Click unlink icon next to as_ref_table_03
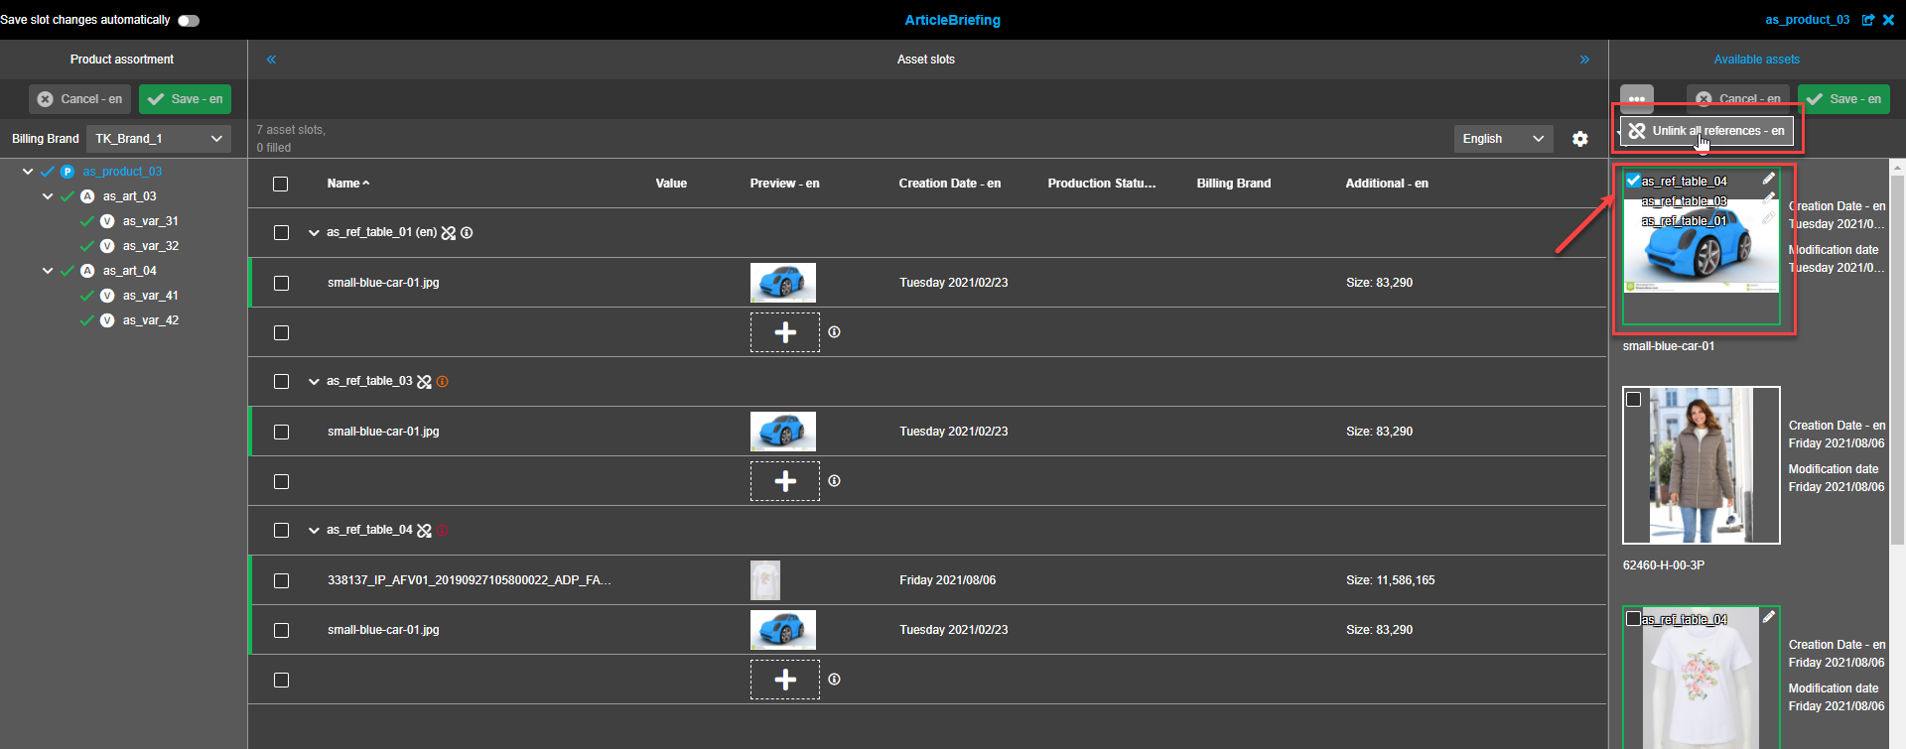Image resolution: width=1906 pixels, height=749 pixels. point(425,382)
